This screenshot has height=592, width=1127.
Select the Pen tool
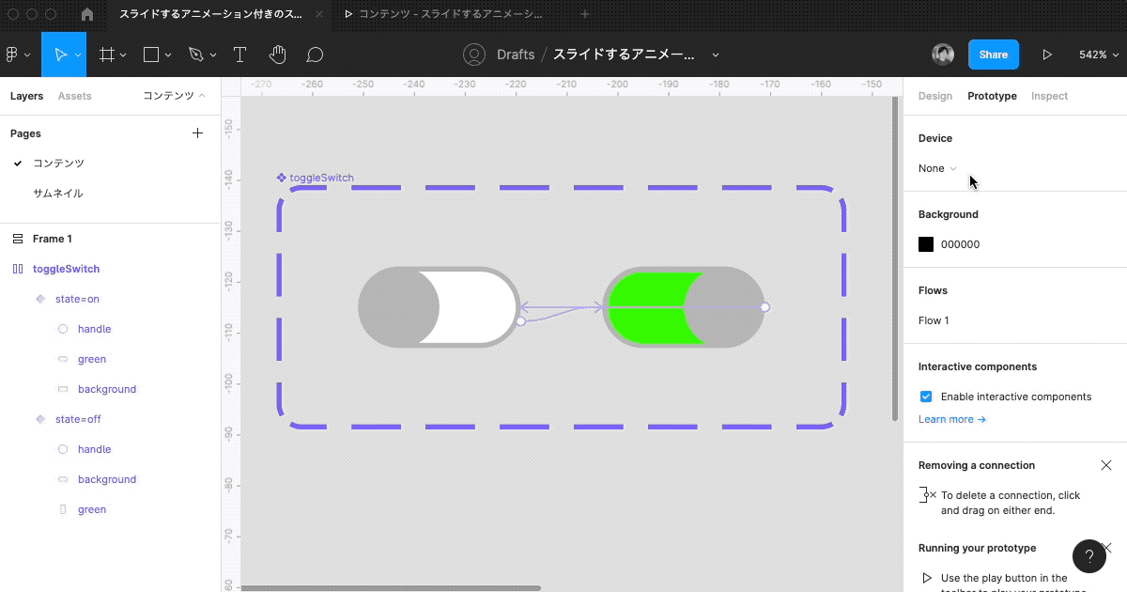[x=194, y=54]
